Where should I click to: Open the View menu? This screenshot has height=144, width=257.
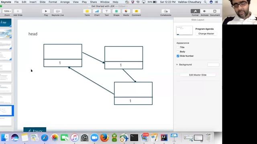pos(76,2)
